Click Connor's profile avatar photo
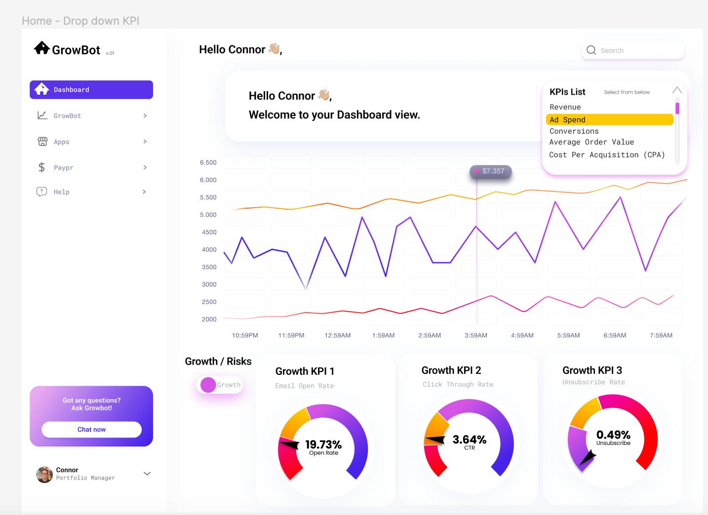Screen dimensions: 708x515 tap(44, 475)
